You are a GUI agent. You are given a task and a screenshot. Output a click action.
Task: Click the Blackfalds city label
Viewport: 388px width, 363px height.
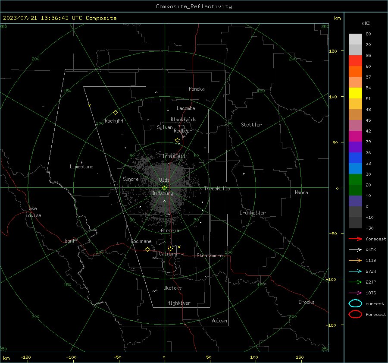tap(183, 120)
